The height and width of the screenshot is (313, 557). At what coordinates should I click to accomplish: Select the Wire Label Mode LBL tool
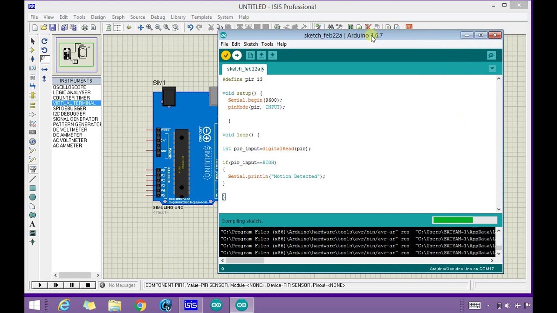[33, 68]
